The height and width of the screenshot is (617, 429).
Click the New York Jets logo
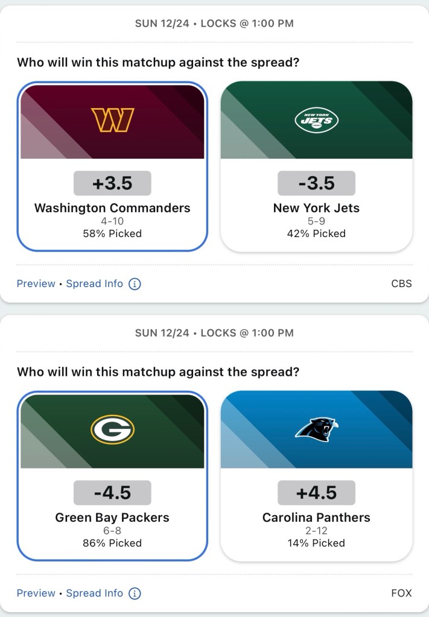coord(316,120)
